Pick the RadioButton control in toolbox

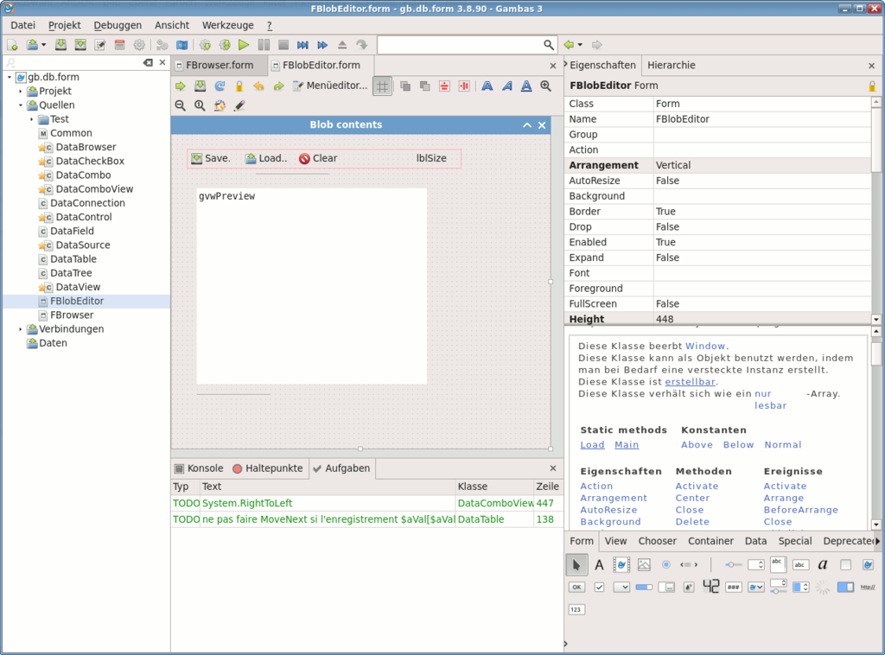pos(666,565)
